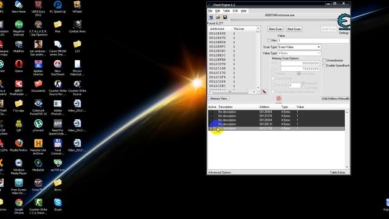The height and width of the screenshot is (219, 389).
Task: Select found address 0012B9FC
Action: [218, 46]
